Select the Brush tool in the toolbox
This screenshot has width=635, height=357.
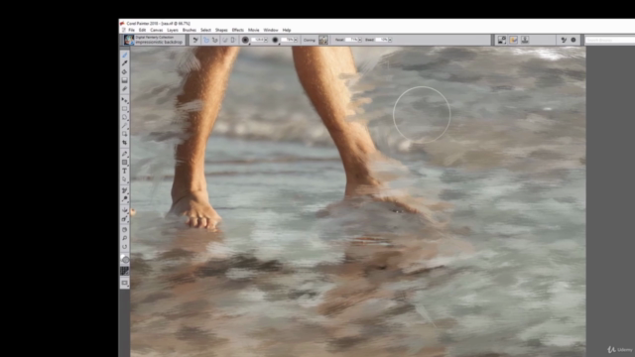[124, 56]
